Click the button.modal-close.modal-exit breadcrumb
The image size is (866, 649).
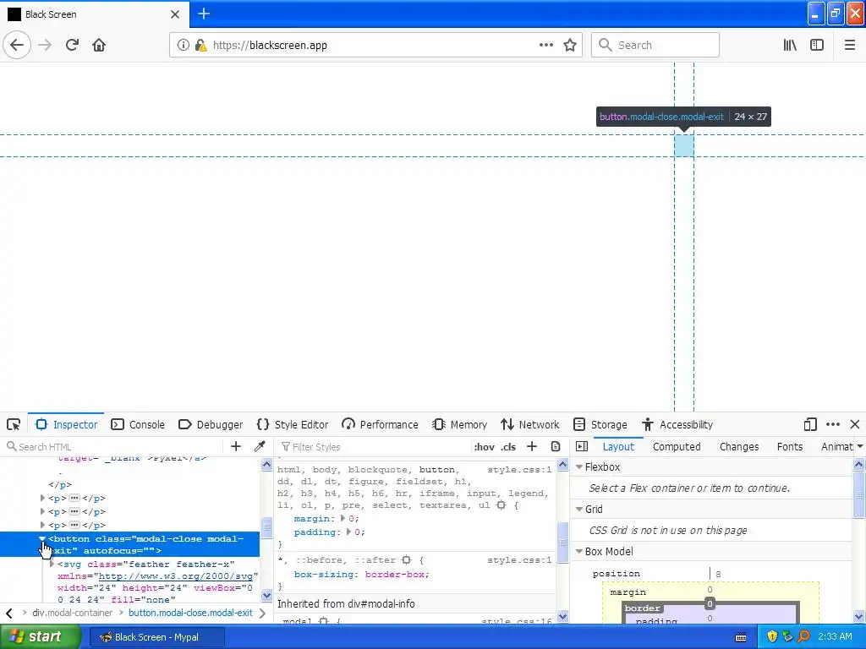point(190,613)
